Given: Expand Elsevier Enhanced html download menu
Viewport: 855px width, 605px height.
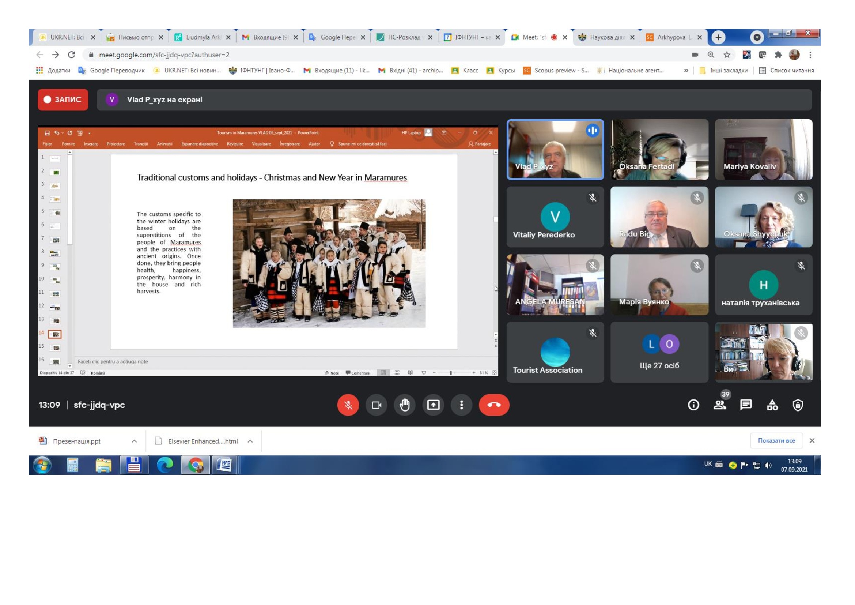Looking at the screenshot, I should pyautogui.click(x=250, y=441).
